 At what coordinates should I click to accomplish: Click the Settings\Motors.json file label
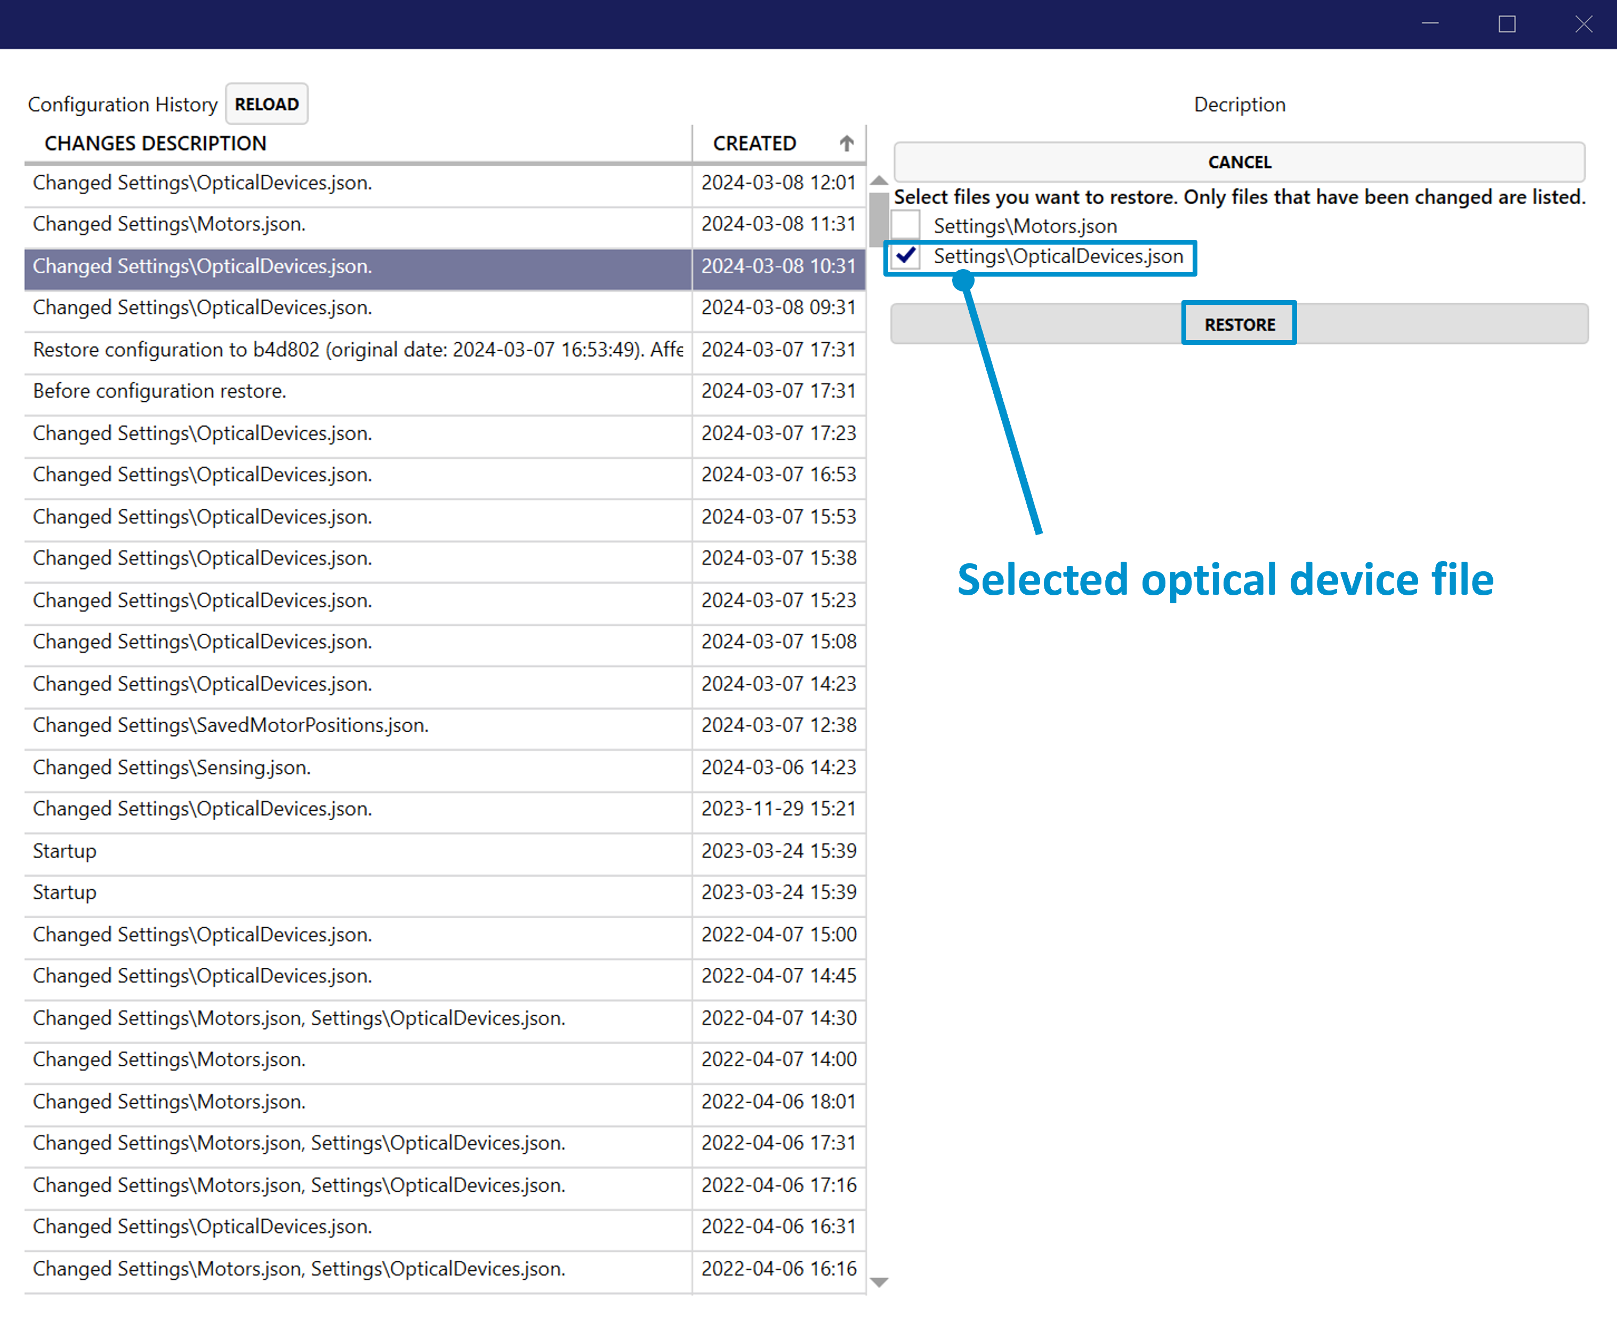(1025, 226)
